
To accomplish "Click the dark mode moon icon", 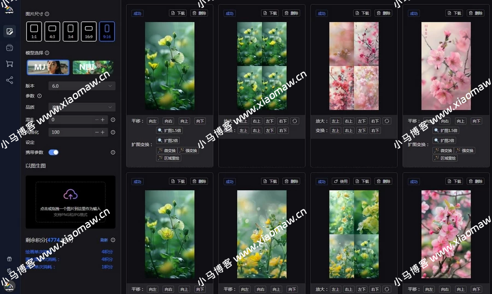I will pos(9,271).
